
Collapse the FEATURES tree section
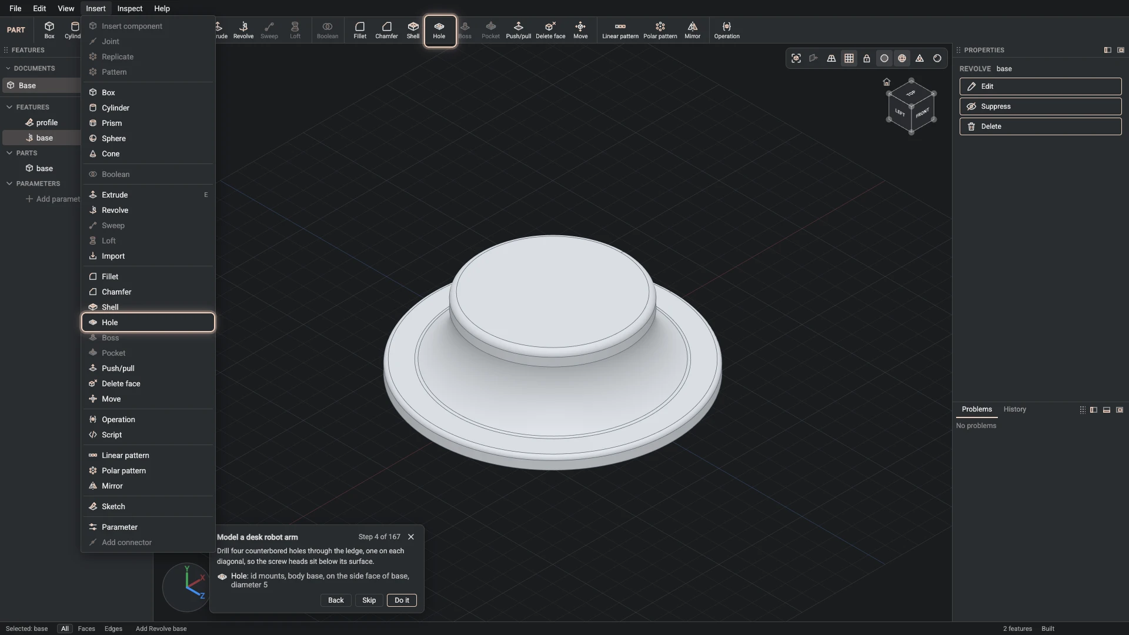[9, 107]
